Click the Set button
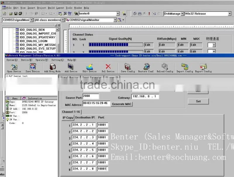This screenshot has height=177, width=234. (x=198, y=101)
